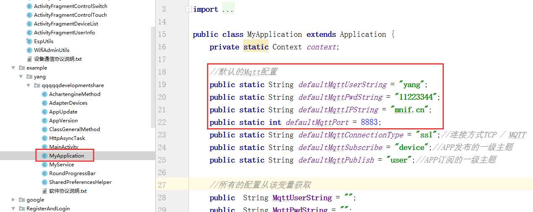Collapse the qqqqqdevelopmentshare package arrow
The height and width of the screenshot is (212, 533).
[29, 85]
